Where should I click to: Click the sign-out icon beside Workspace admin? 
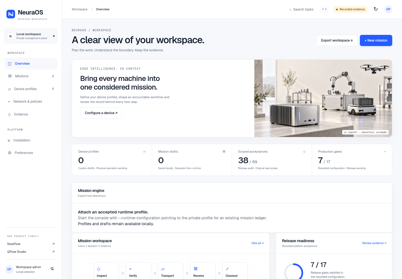tap(52, 269)
